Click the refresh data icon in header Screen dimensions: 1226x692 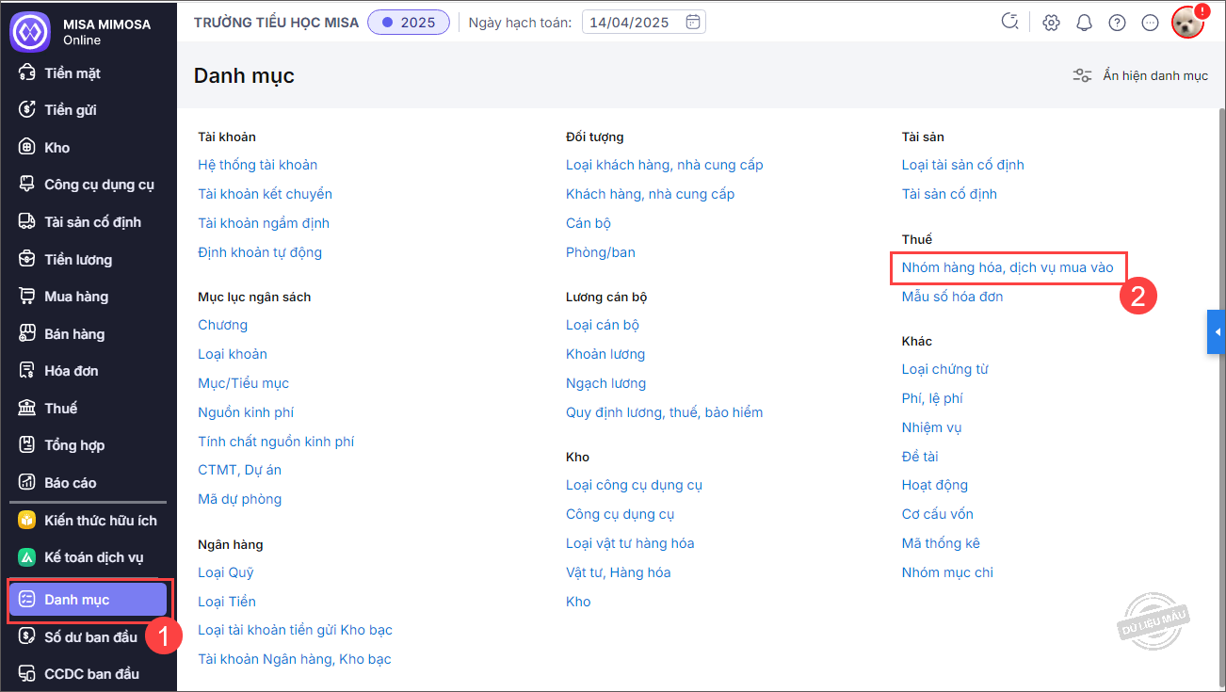tap(1010, 23)
